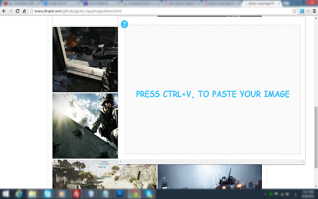Go forward using the forward arrow

coord(10,11)
